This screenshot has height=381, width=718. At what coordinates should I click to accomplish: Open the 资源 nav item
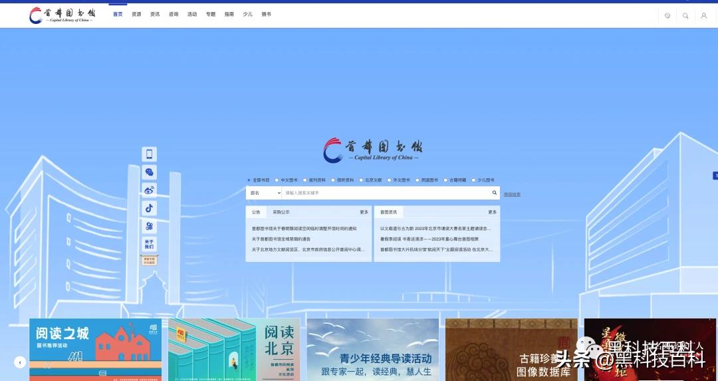click(136, 14)
